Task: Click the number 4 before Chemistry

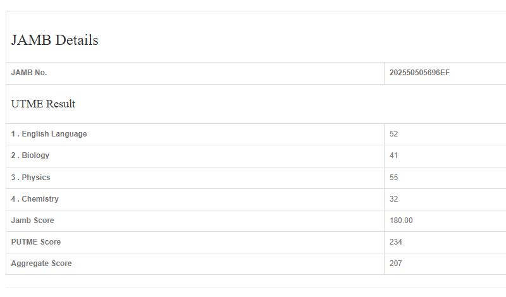Action: [13, 199]
